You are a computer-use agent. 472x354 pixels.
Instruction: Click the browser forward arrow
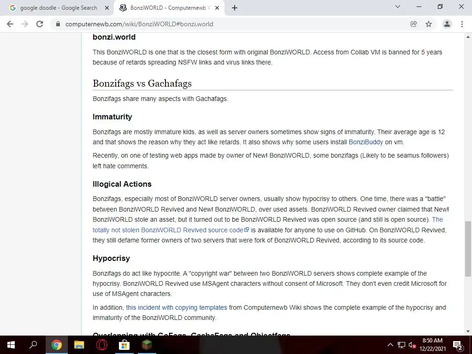[25, 24]
